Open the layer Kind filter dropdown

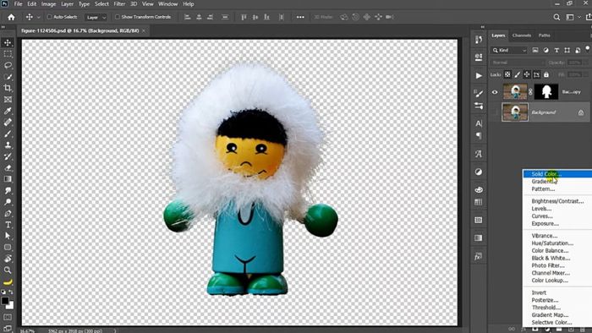509,50
